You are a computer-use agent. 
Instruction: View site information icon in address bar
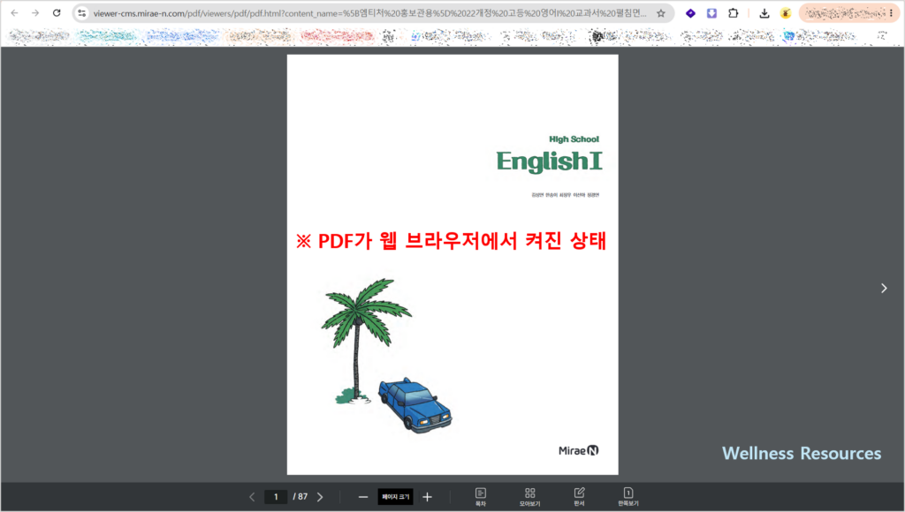[82, 12]
